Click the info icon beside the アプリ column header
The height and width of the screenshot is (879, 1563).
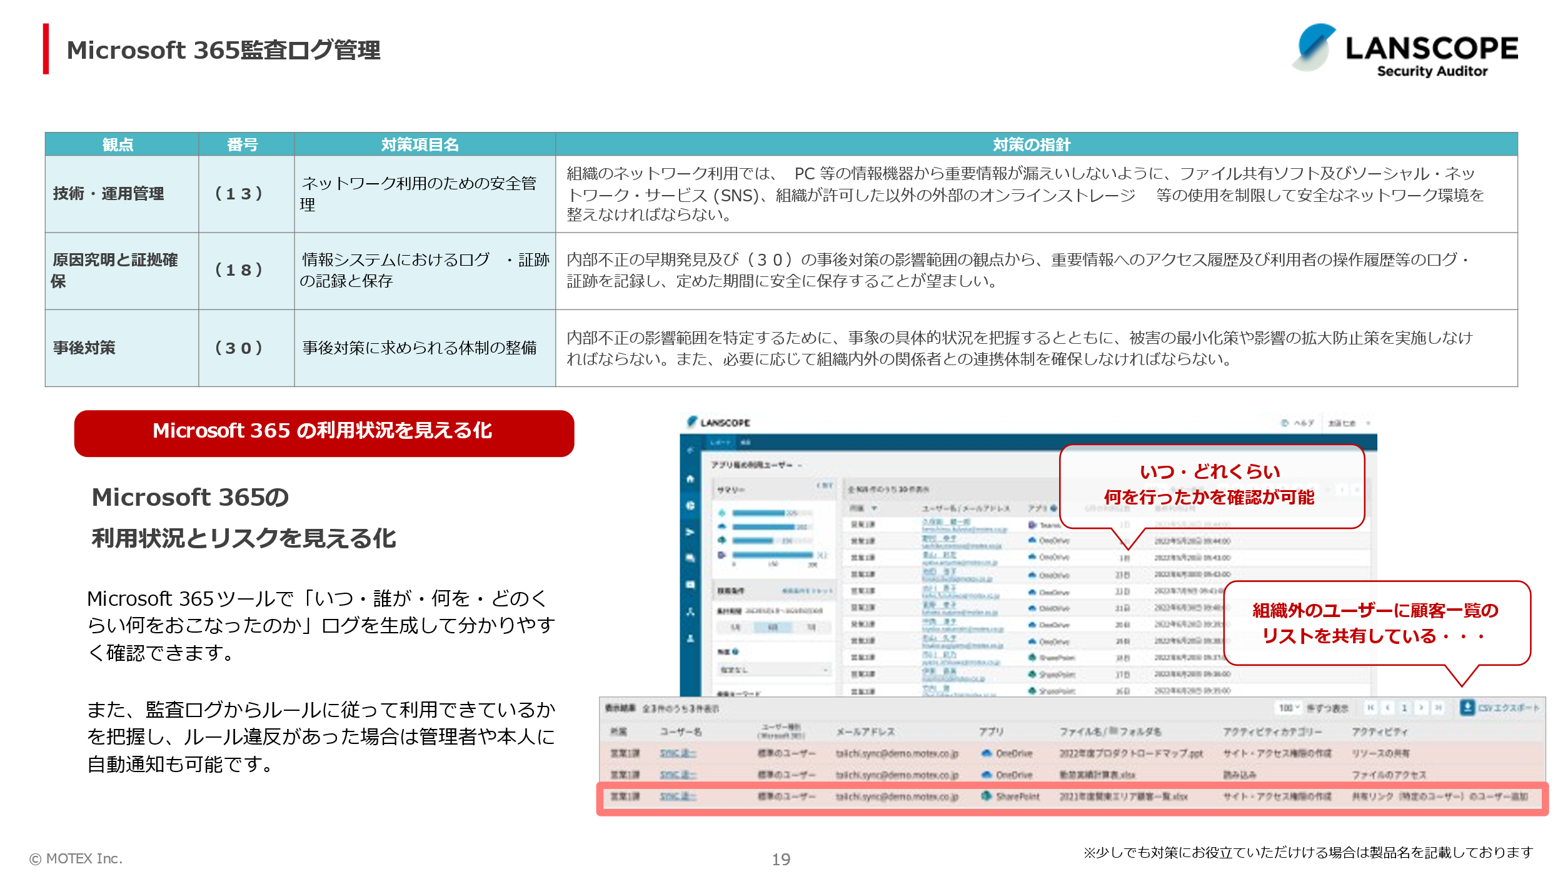[x=1053, y=508]
